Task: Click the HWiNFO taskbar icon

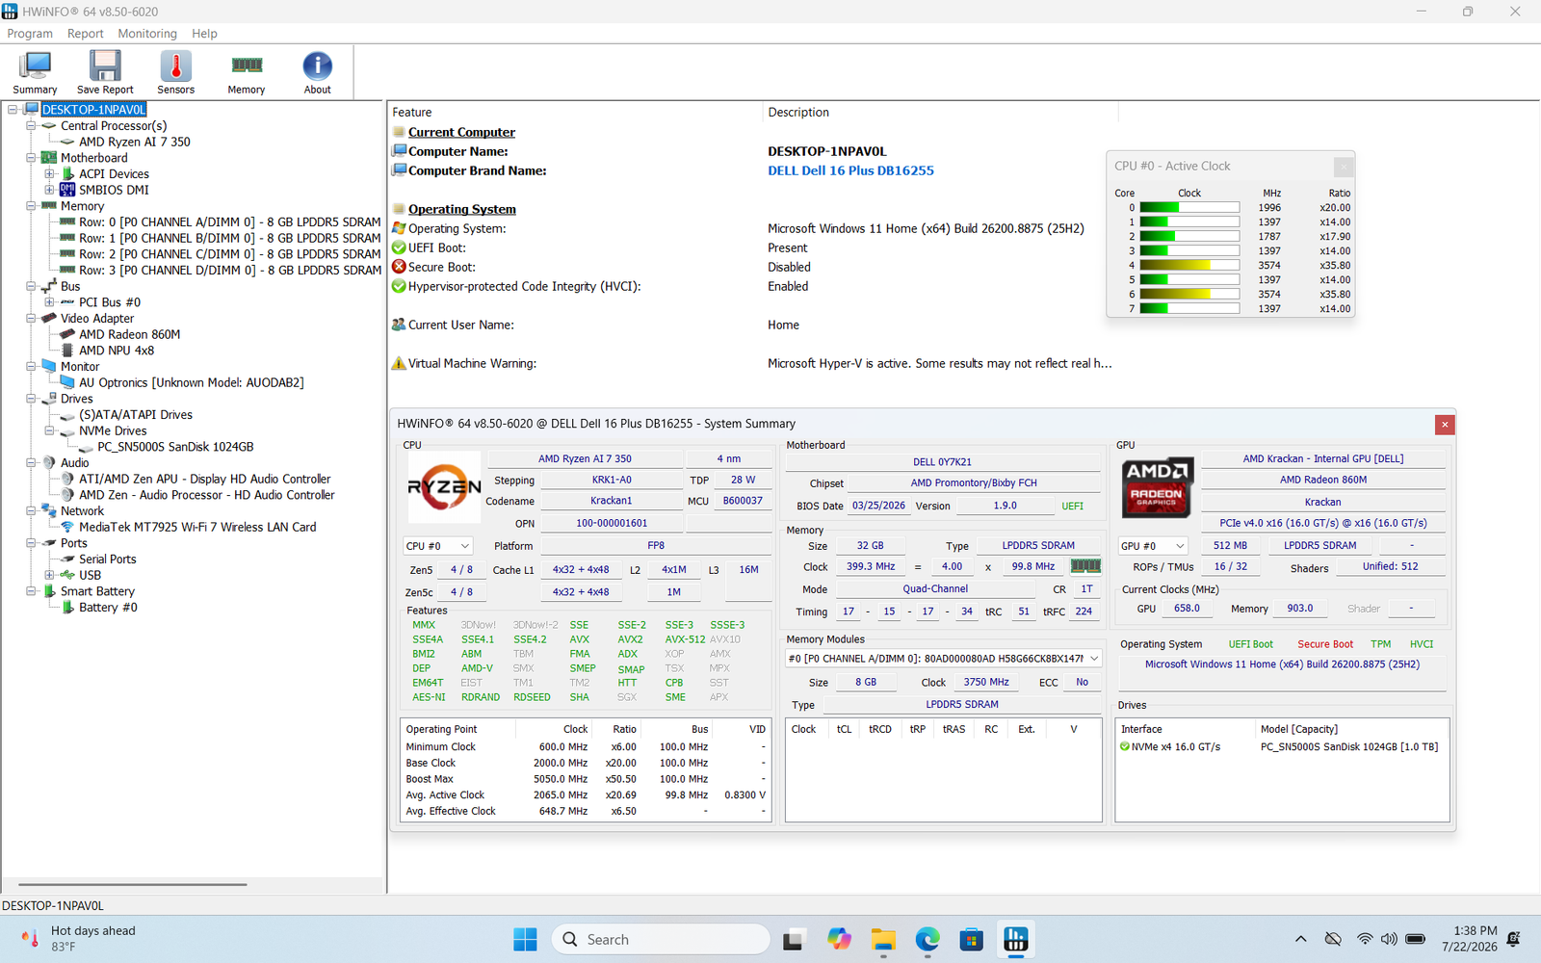Action: [1016, 940]
